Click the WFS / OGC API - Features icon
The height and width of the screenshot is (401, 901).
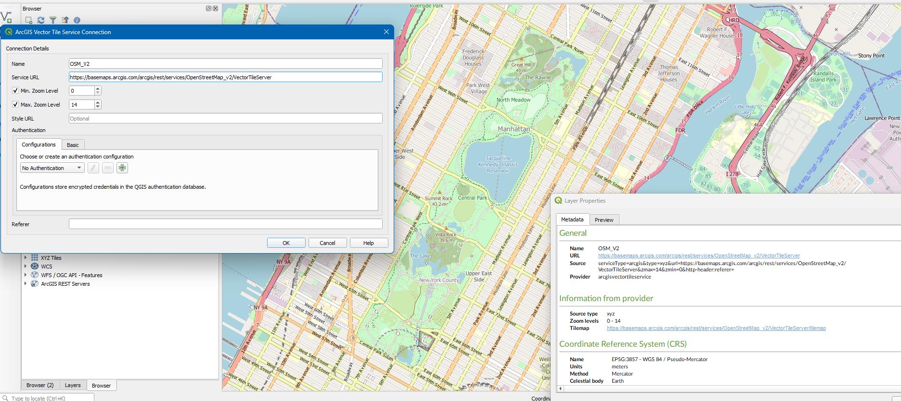pos(35,275)
